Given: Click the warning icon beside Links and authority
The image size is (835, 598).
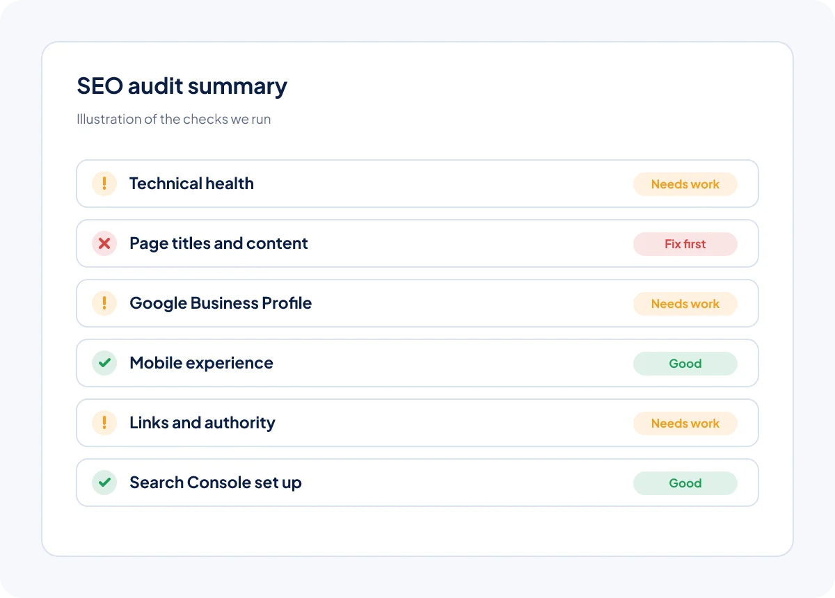Looking at the screenshot, I should coord(104,423).
